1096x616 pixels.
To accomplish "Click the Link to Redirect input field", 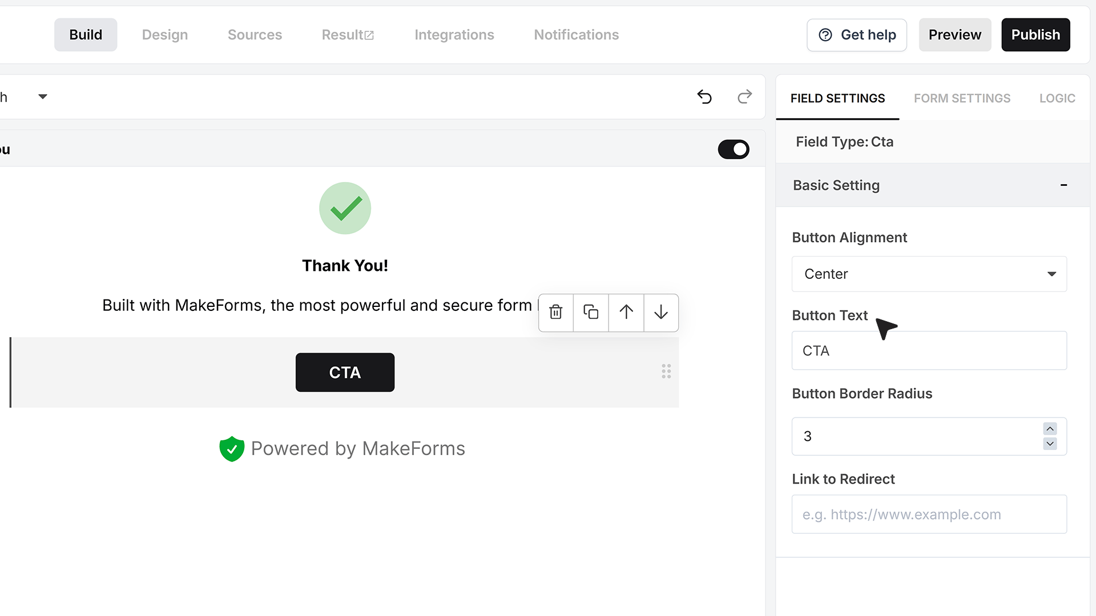I will point(929,514).
